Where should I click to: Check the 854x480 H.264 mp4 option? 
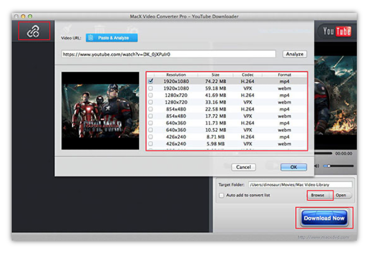(150, 109)
